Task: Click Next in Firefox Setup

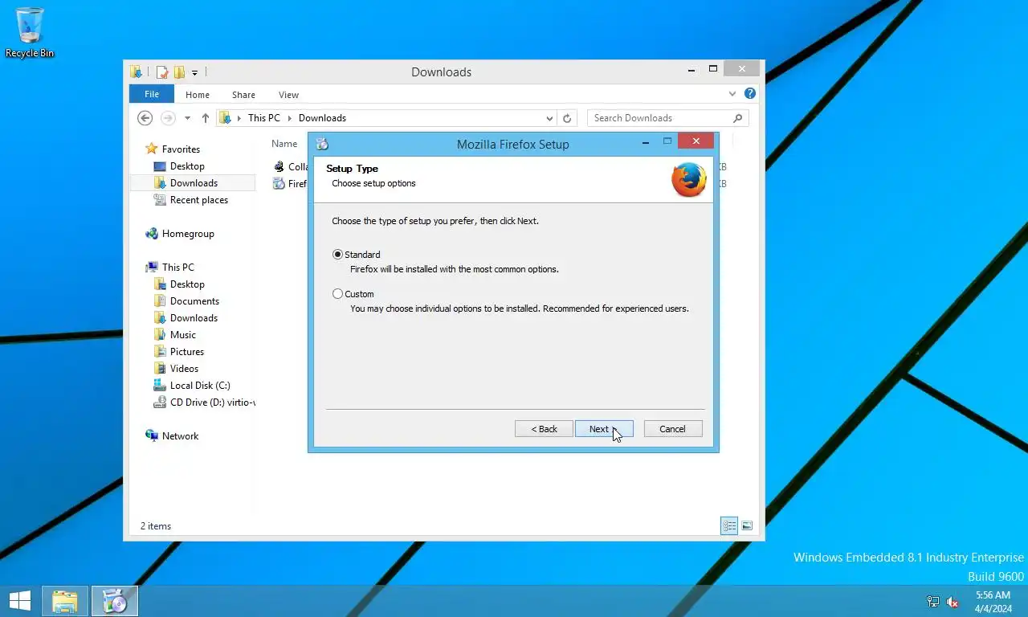Action: (x=604, y=429)
